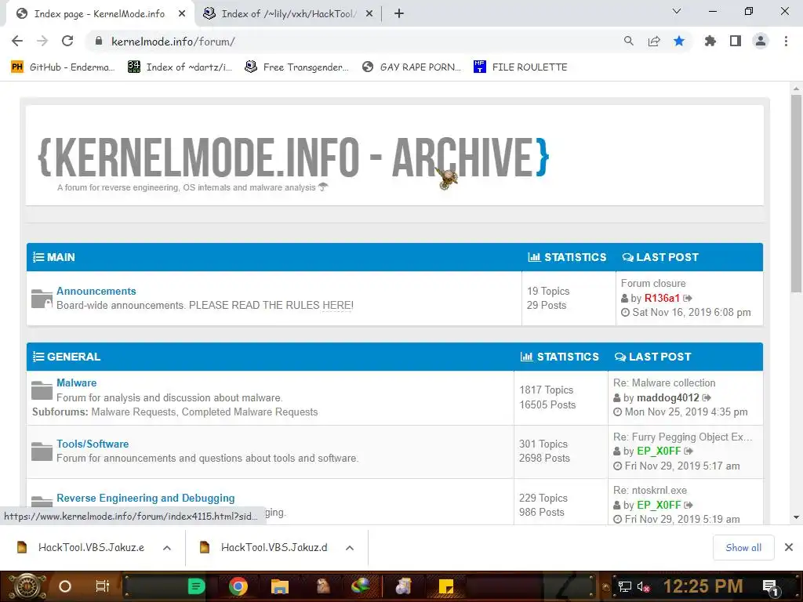Open the Extensions puzzle icon
Image resolution: width=803 pixels, height=602 pixels.
(710, 41)
